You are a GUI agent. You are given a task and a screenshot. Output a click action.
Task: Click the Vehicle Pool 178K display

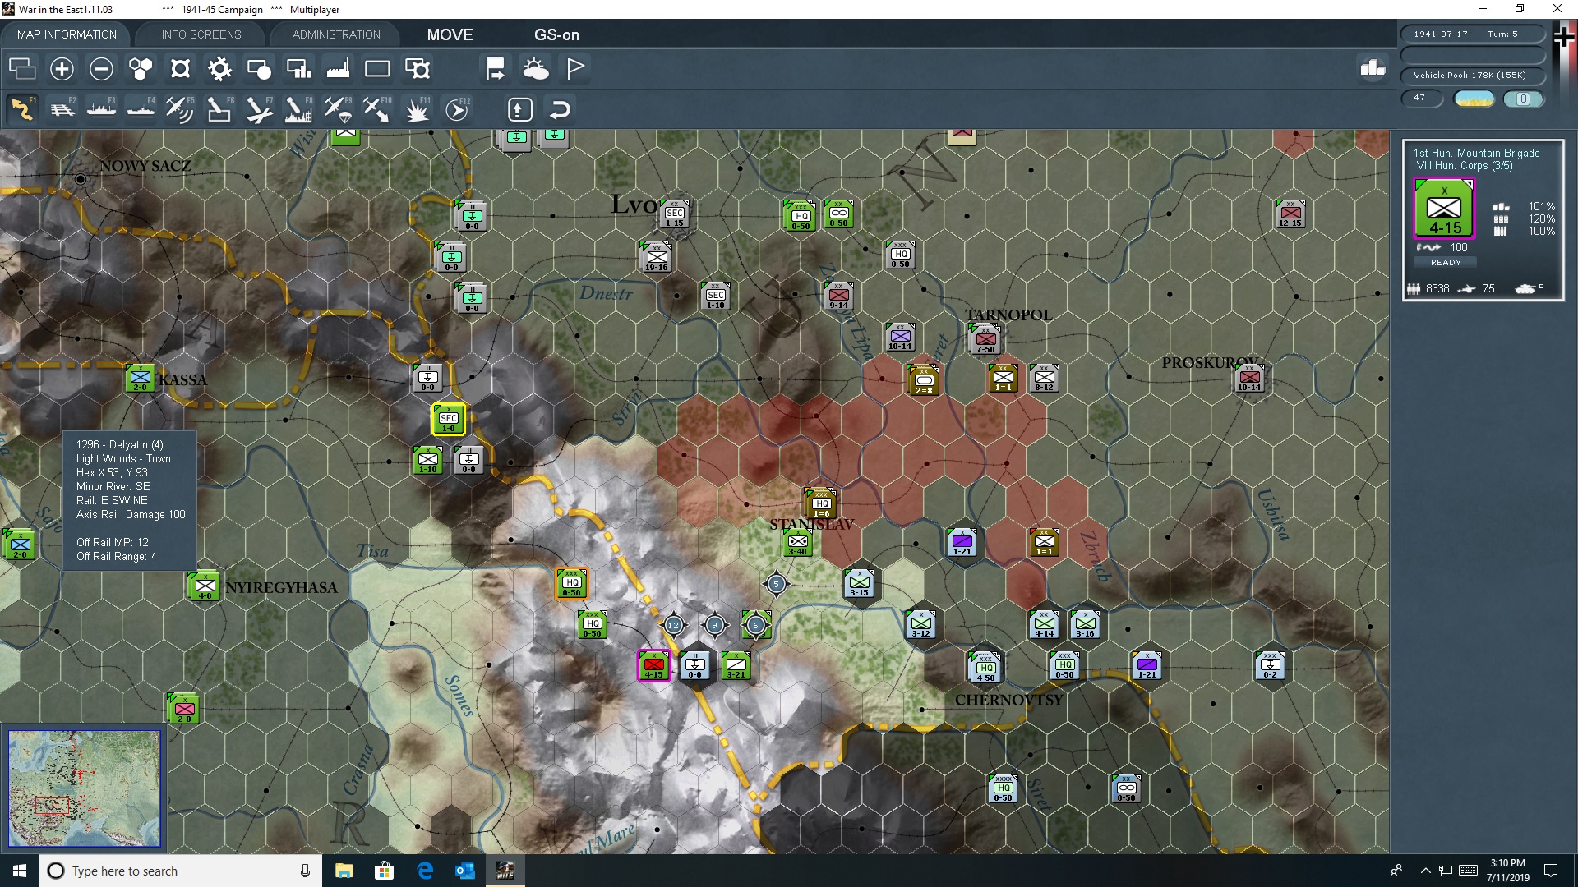1472,75
